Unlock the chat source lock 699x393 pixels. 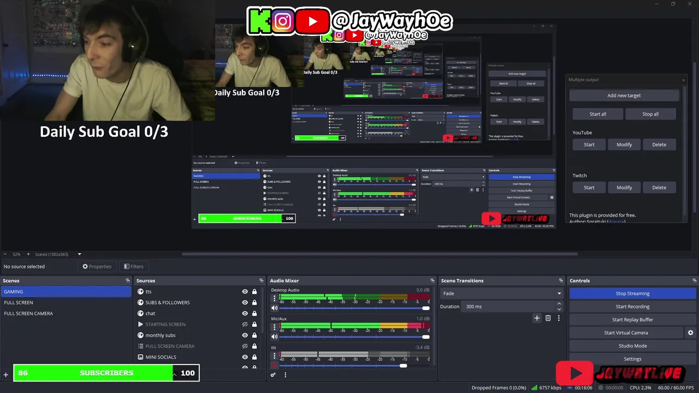tap(254, 313)
